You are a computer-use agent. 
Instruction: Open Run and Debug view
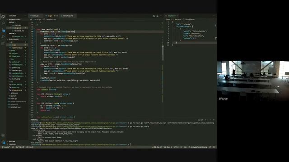3,37
